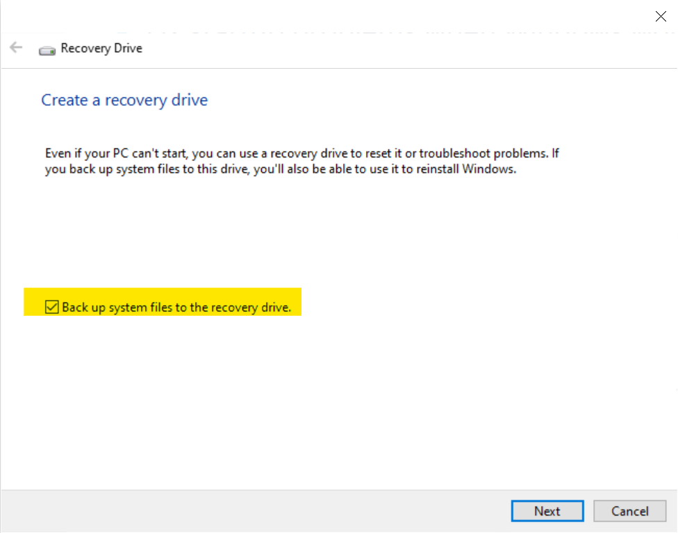
Task: Click the yellow highlight right of the checkbox label
Action: point(296,303)
